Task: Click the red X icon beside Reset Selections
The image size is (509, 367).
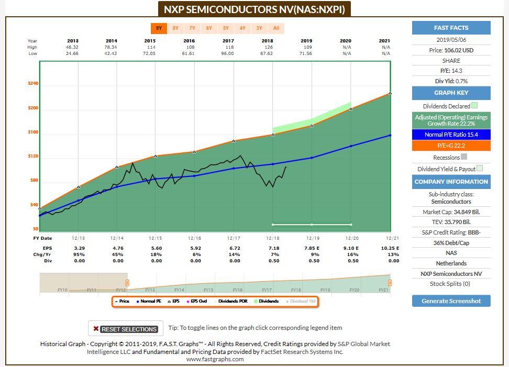Action: pos(97,329)
